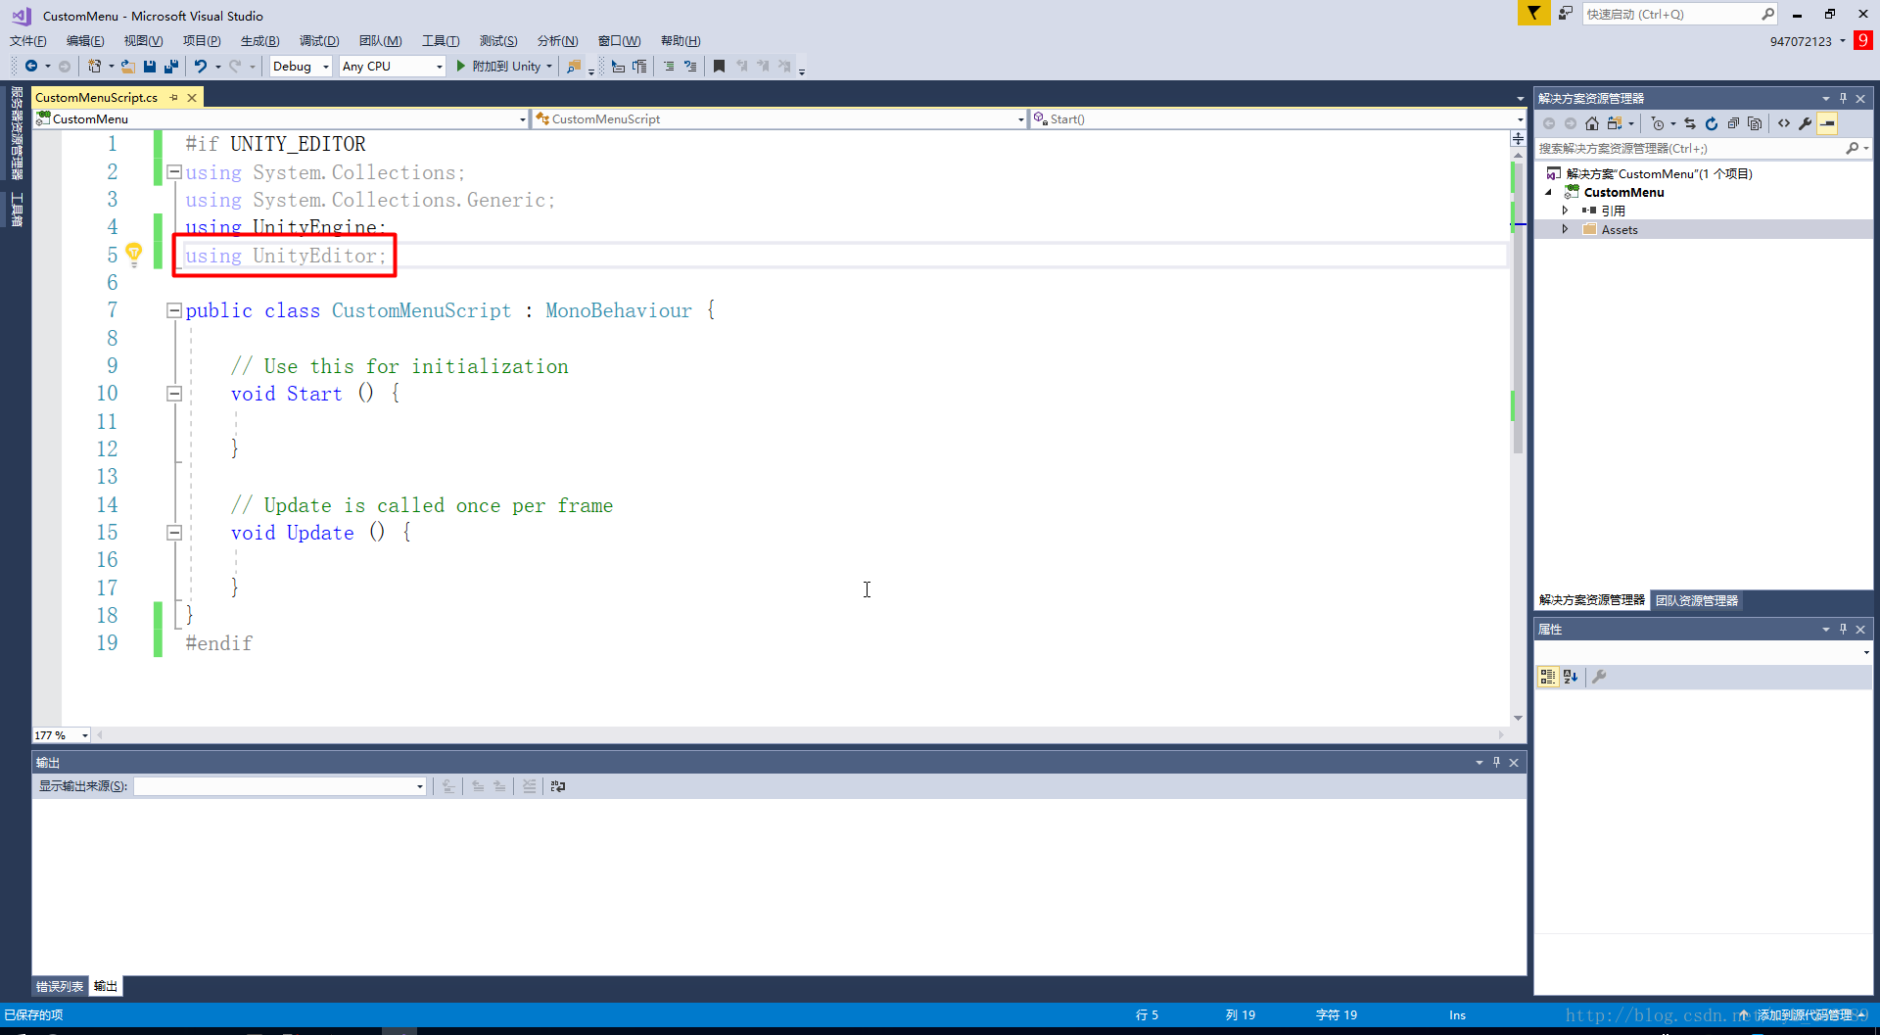Collapse the CustomMenu project node
1880x1035 pixels.
tap(1549, 192)
